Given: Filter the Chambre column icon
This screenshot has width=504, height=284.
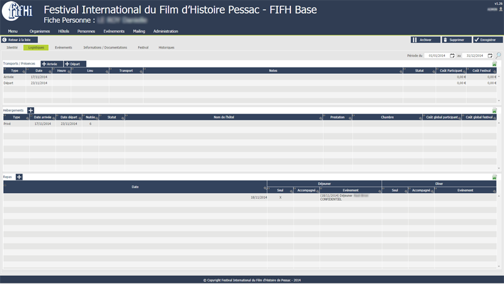Looking at the screenshot, I should (x=420, y=118).
